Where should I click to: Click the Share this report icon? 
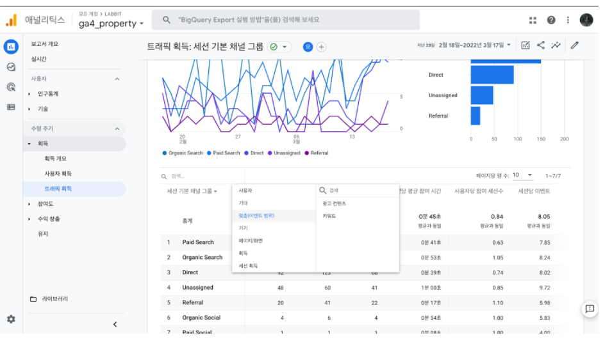click(540, 45)
